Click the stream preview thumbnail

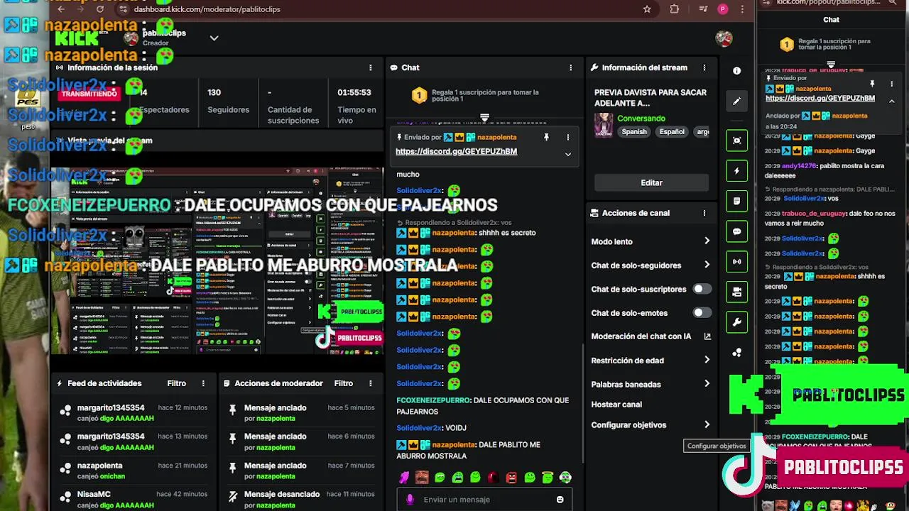(x=217, y=260)
